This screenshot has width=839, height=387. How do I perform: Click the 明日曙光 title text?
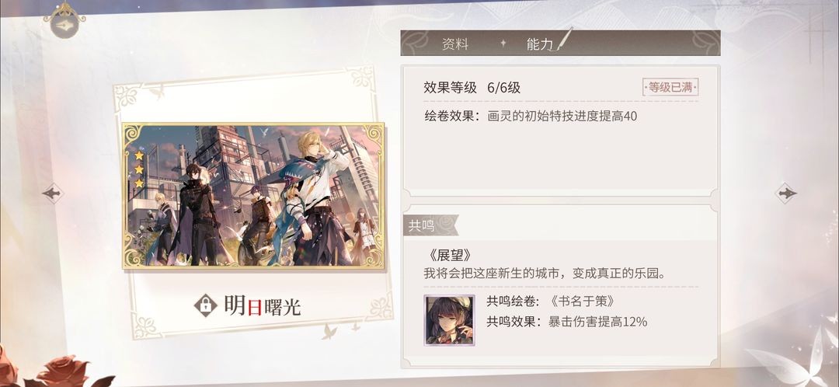click(x=263, y=306)
